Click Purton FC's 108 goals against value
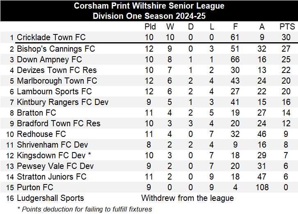Viewport: 298px width, 214px height. (261, 187)
